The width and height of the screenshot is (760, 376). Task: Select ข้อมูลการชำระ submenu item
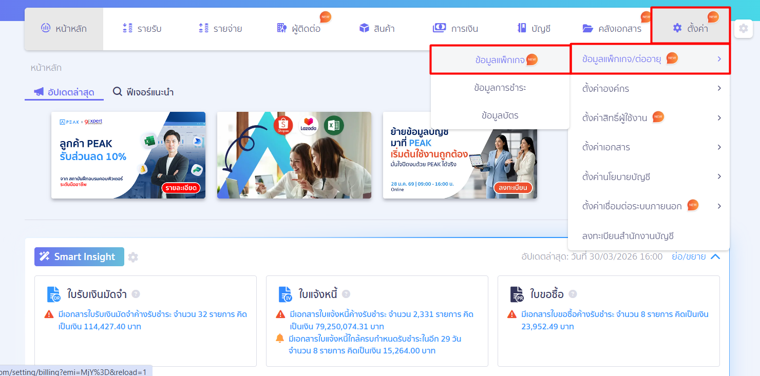click(500, 88)
